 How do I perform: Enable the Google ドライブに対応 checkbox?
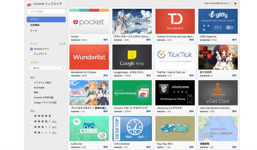tap(31, 103)
